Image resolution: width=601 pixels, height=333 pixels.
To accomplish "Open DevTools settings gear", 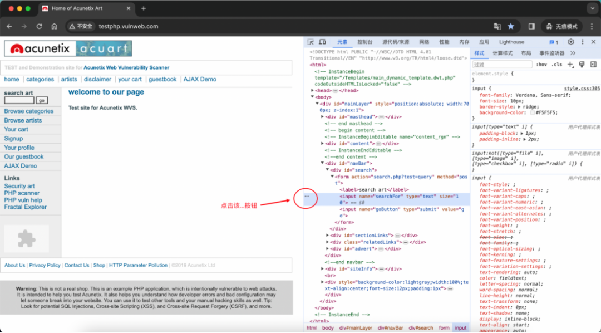I will pyautogui.click(x=571, y=42).
